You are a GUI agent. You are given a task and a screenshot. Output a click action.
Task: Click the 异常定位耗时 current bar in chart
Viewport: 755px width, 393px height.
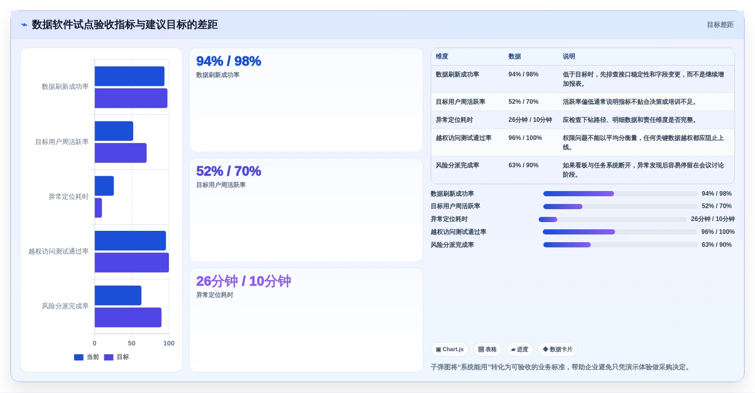point(104,186)
